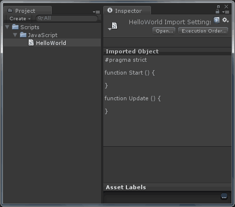Open the asset labels ellipsis button
Screen dimensions: 235x207
[224, 197]
